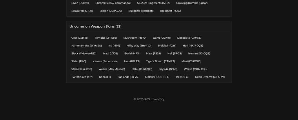Click Tiger's Breath (CAMRS) entry
This screenshot has width=298, height=120.
point(160,61)
